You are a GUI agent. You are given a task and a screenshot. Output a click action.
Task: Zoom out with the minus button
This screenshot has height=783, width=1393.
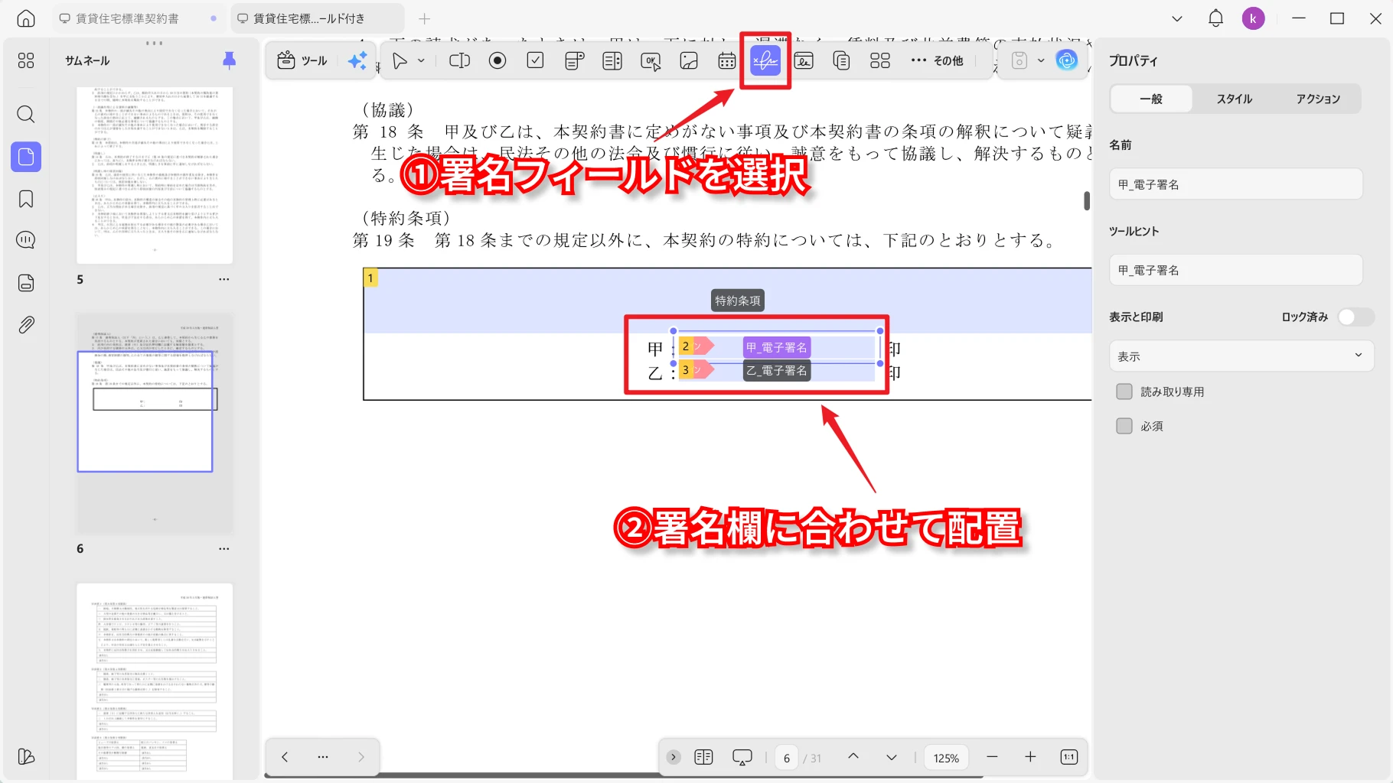pos(992,756)
